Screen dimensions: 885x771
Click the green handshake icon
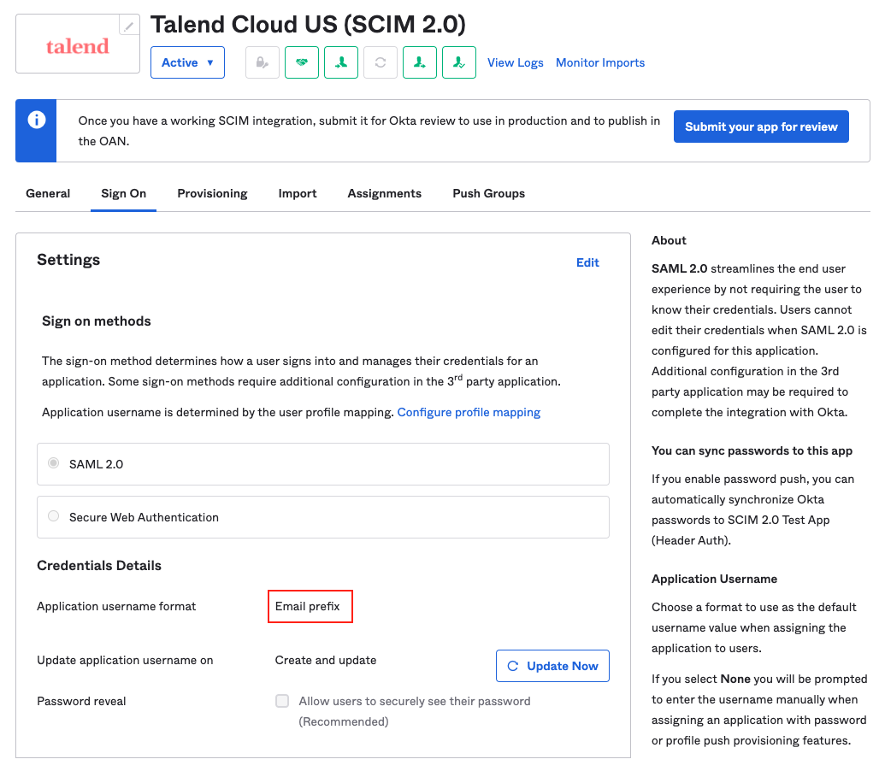point(302,62)
